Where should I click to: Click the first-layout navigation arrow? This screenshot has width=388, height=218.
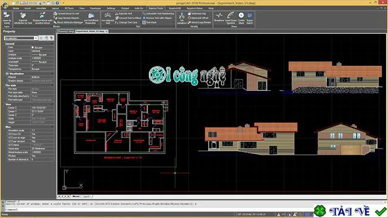[59, 196]
